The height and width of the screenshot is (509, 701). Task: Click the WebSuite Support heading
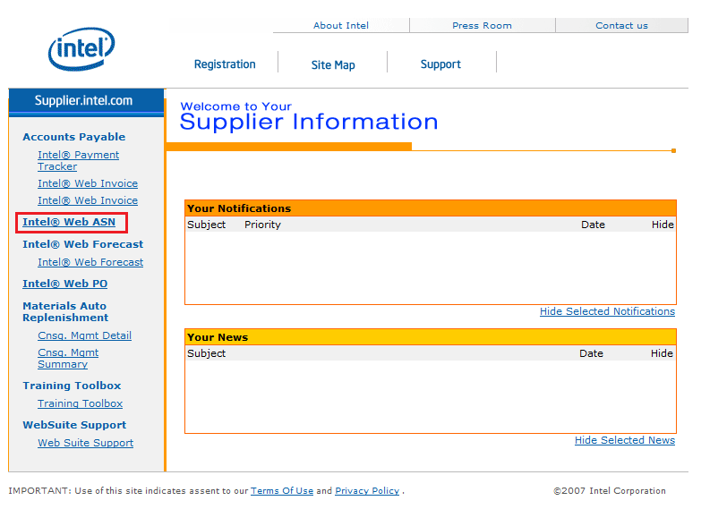coord(74,425)
